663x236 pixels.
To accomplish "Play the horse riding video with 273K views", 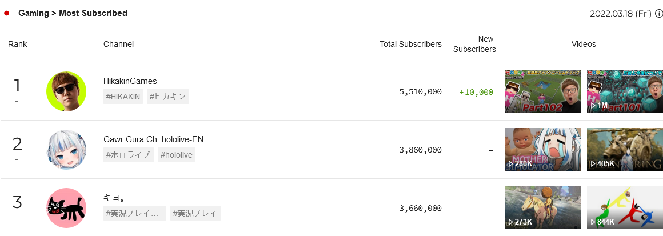I will pos(543,208).
